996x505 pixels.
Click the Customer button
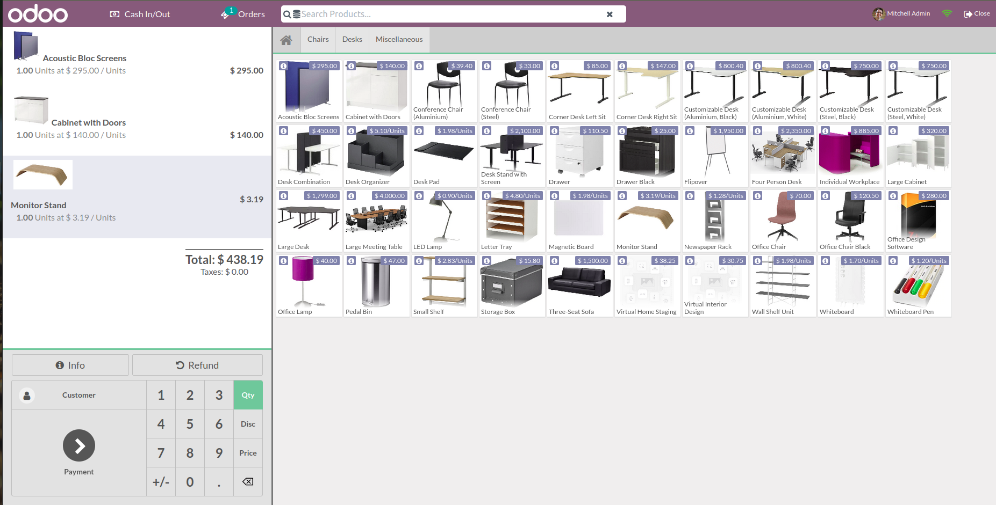pos(78,395)
